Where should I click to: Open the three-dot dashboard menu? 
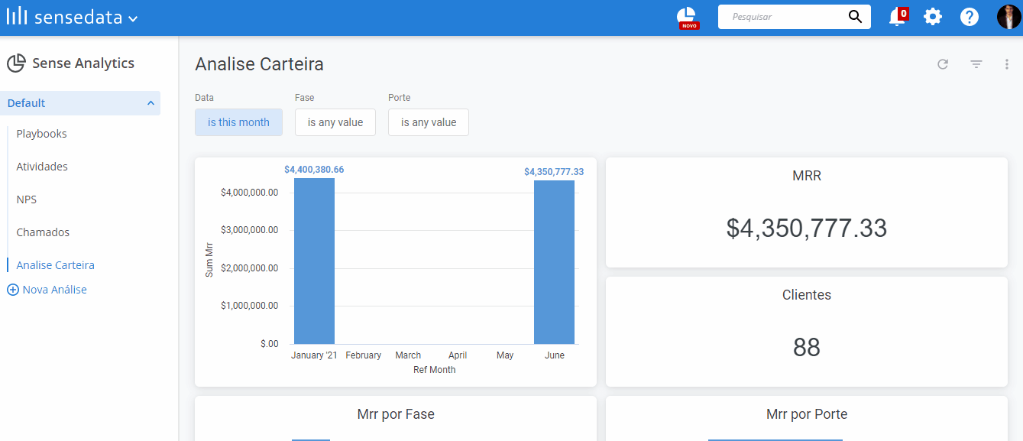pos(1007,64)
